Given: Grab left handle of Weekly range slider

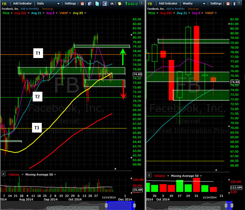Looking at the screenshot, I should [226, 205].
